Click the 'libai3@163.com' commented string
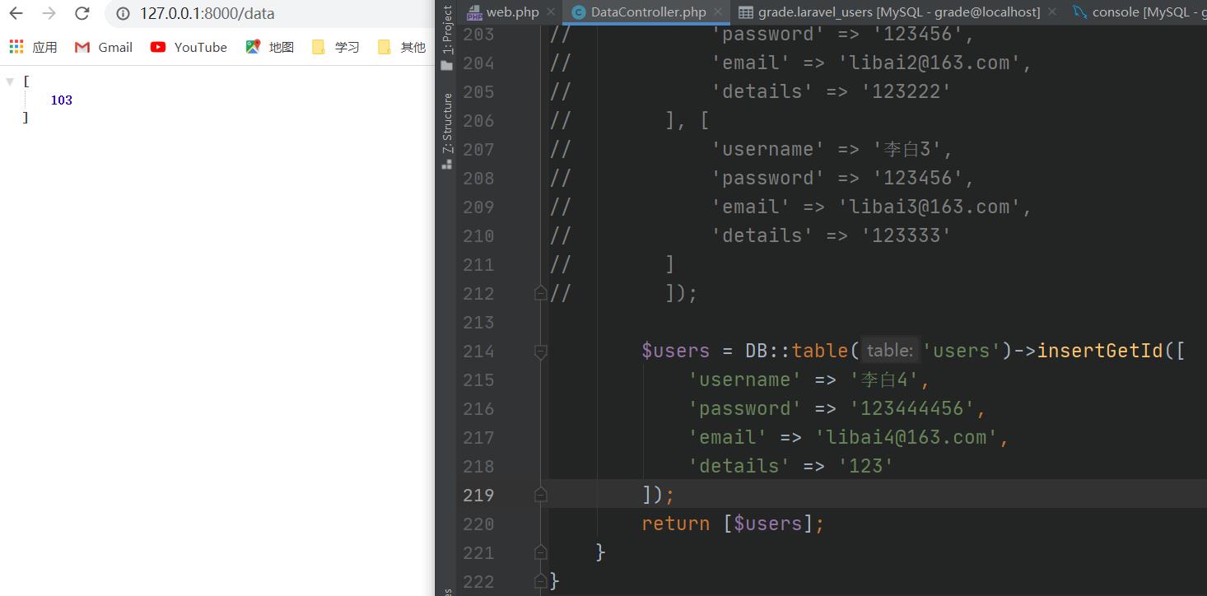The height and width of the screenshot is (596, 1207). tap(930, 207)
